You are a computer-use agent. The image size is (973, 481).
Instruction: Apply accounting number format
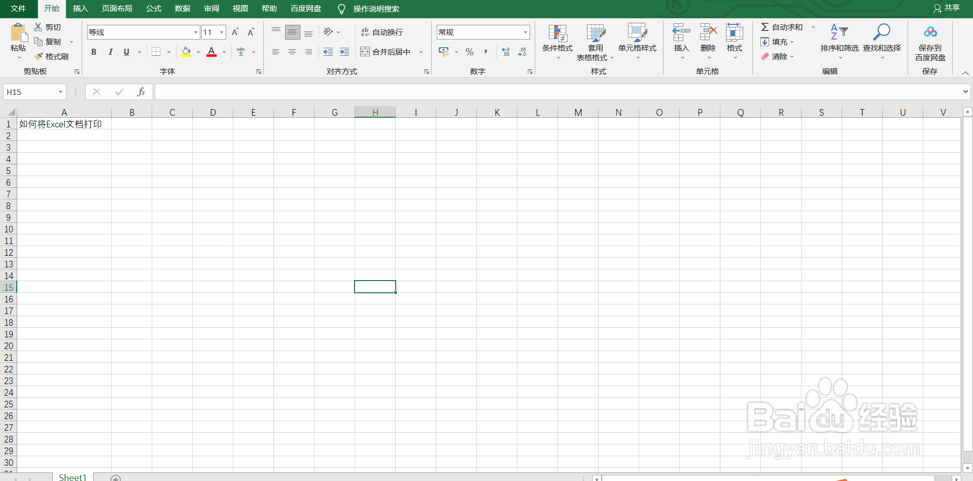(444, 52)
